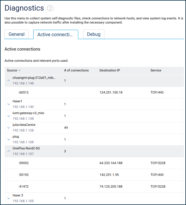Expand the Haier1 connections row
Image resolution: width=186 pixels, height=205 pixels.
[x=9, y=104]
